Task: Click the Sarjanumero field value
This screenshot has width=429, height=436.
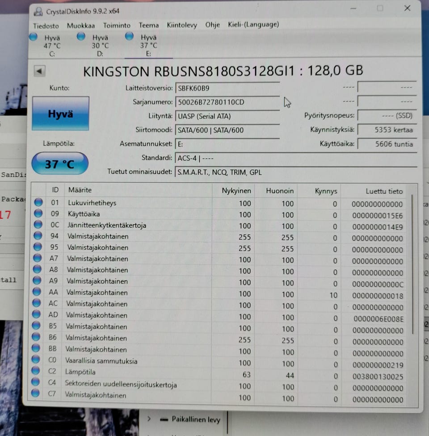Action: click(x=227, y=102)
